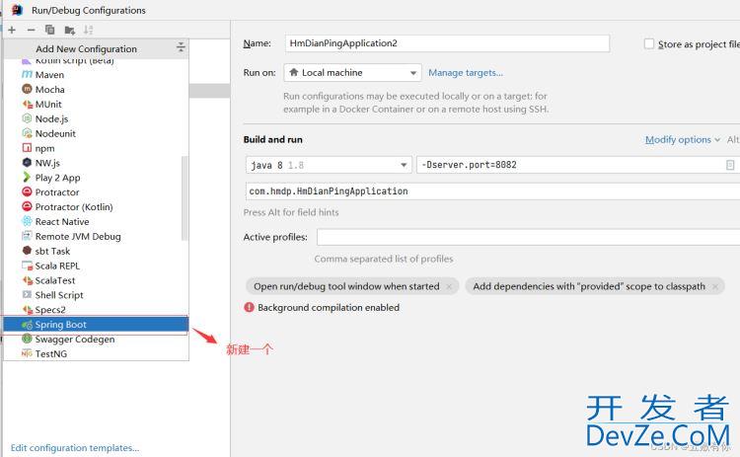
Task: Select React Native configuration type
Action: pyautogui.click(x=96, y=221)
